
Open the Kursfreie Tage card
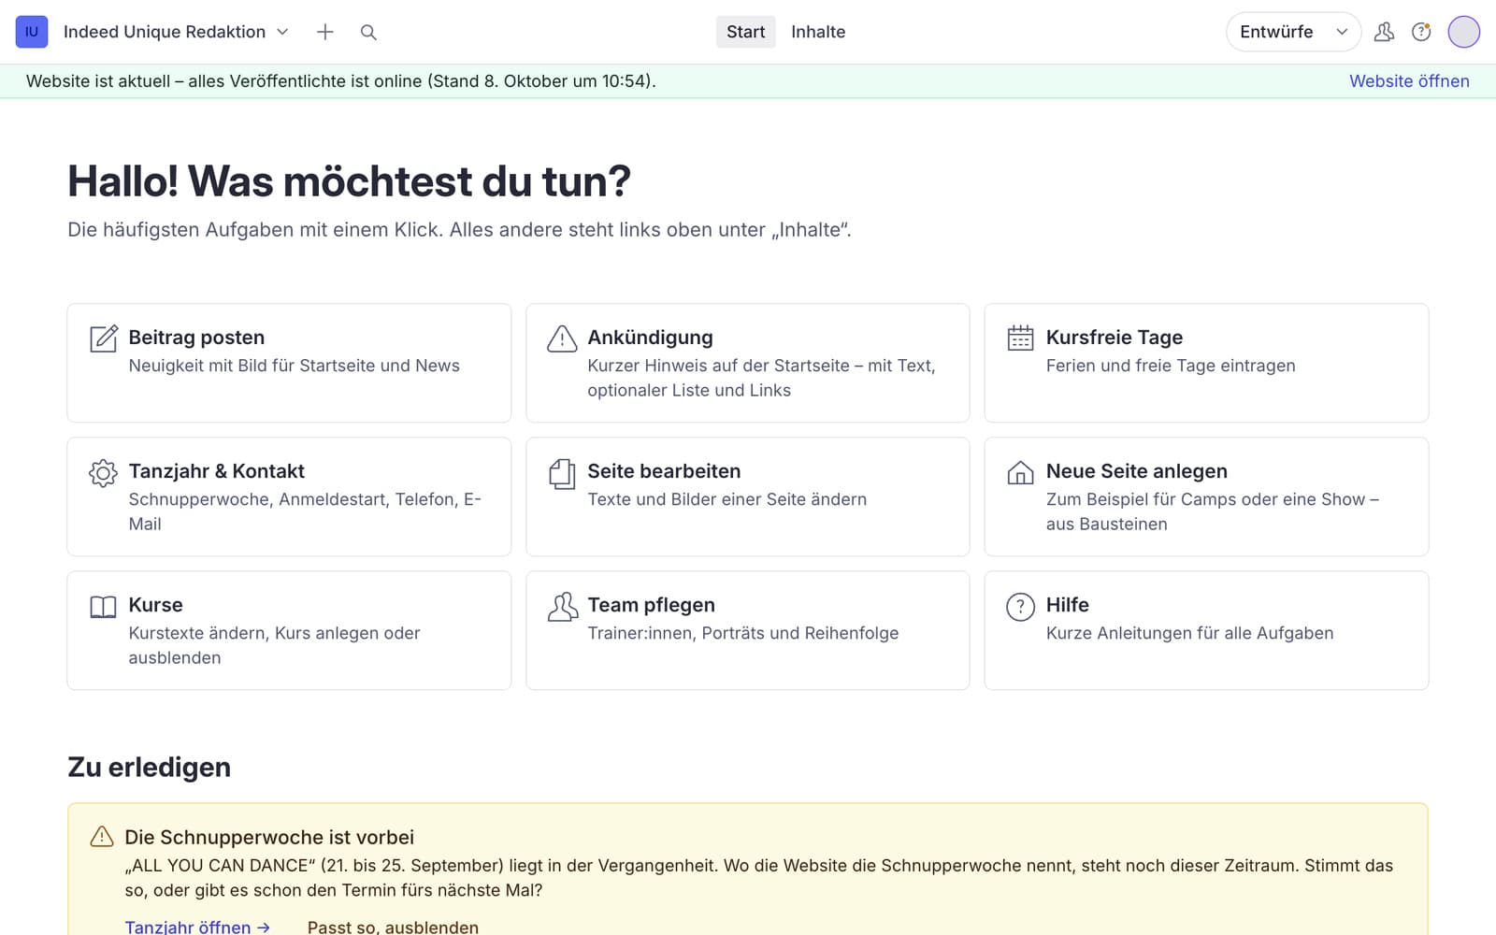click(1206, 363)
